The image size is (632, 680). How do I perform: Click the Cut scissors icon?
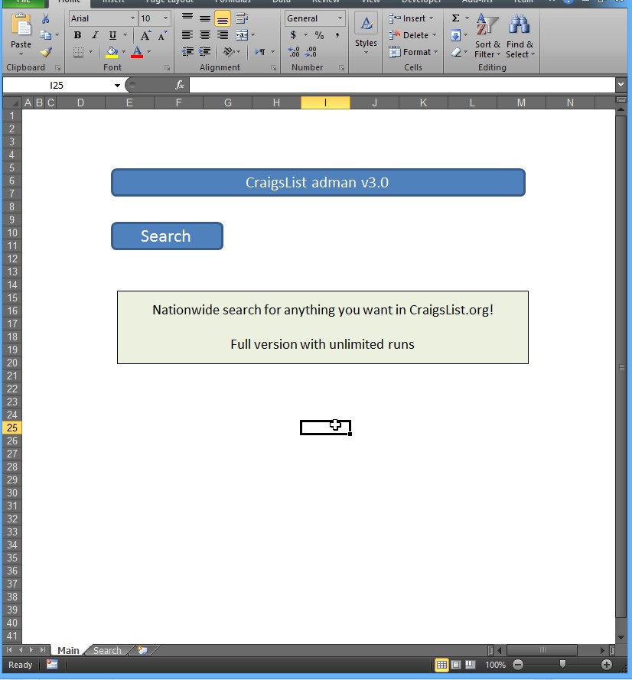(x=46, y=18)
